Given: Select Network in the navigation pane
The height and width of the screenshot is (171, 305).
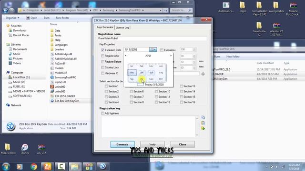Looking at the screenshot, I should (x=16, y=105).
